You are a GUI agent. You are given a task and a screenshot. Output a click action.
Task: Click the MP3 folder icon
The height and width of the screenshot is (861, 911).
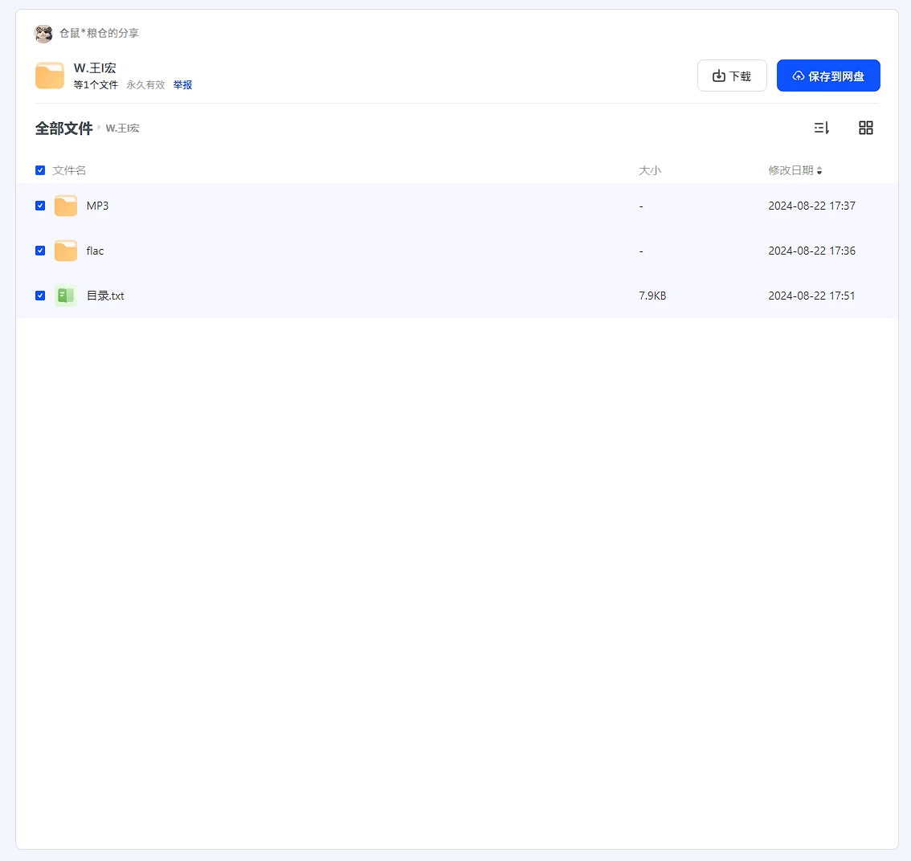pyautogui.click(x=66, y=206)
